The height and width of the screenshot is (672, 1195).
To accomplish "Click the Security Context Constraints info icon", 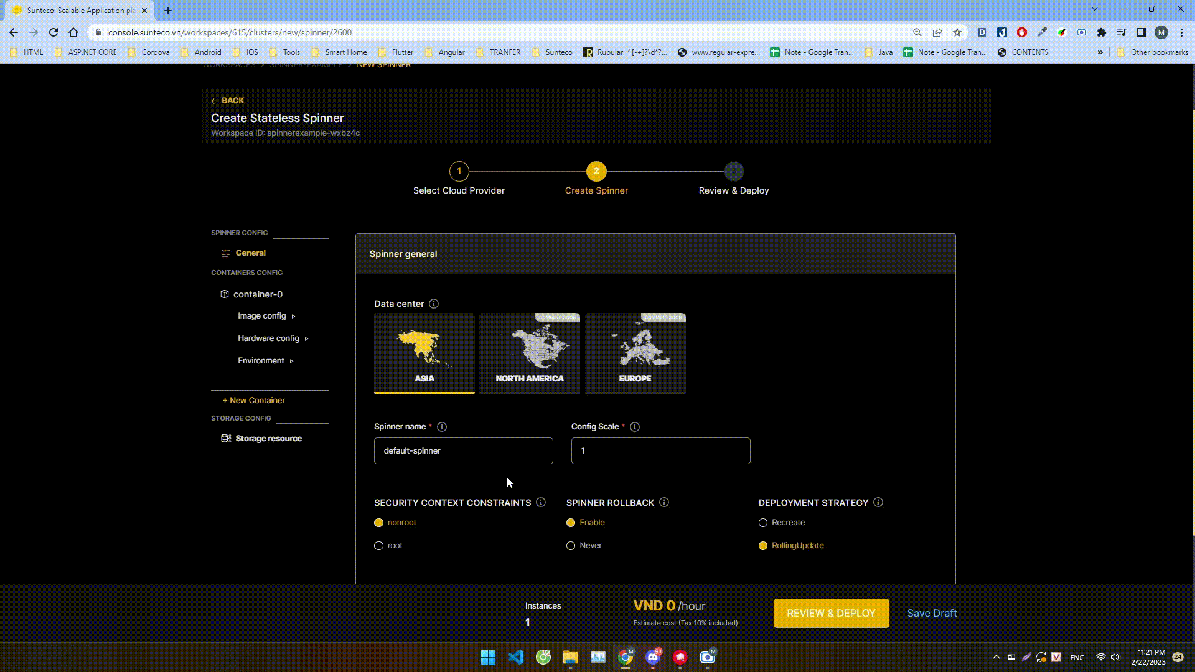I will 541,502.
